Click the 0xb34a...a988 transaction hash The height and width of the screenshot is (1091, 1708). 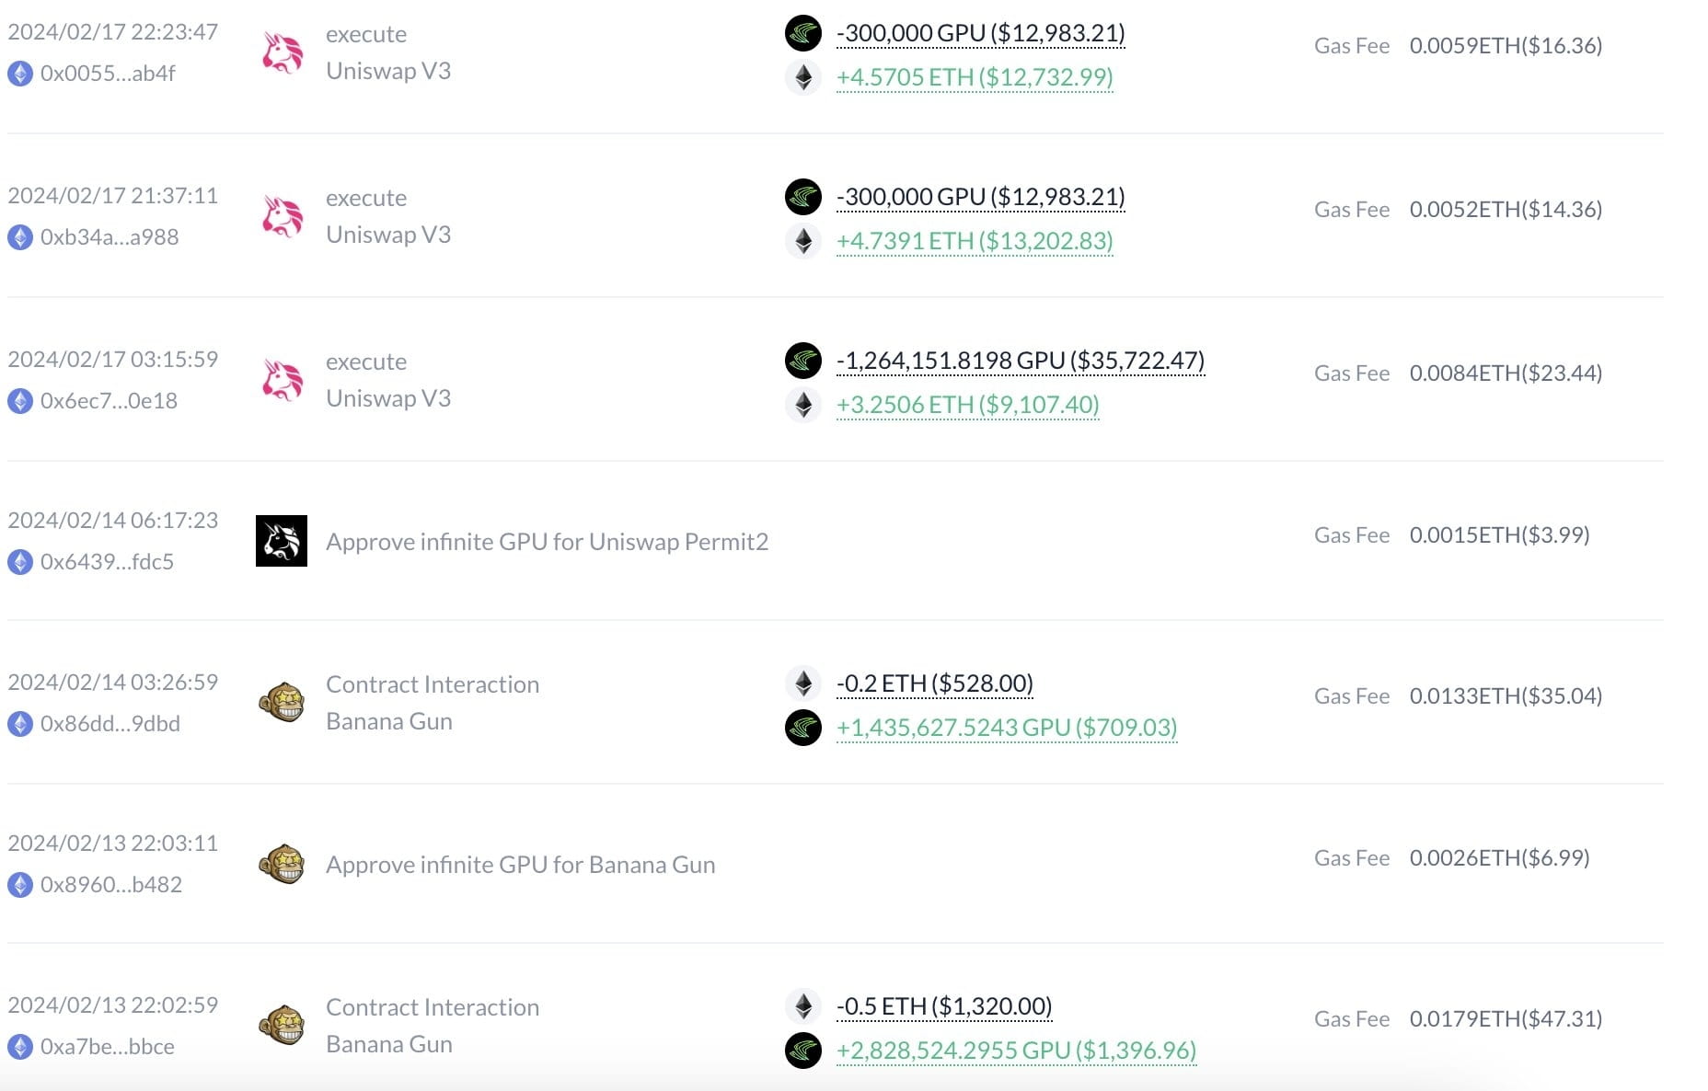pos(112,236)
